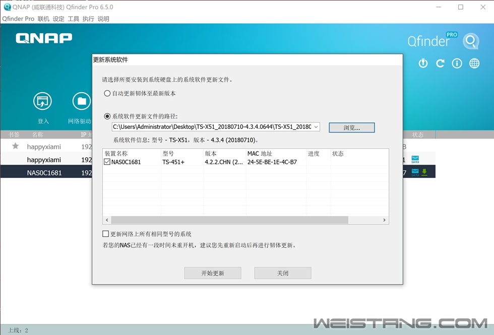Click the 装置名称 column header
Viewport: 494px width, 335px height.
click(x=132, y=153)
